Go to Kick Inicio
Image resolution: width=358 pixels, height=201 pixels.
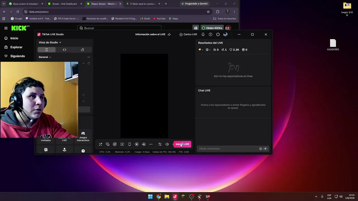click(x=11, y=38)
